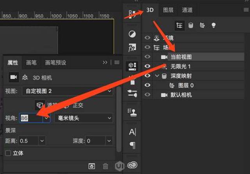Open the Character panel A| icon

[132, 132]
